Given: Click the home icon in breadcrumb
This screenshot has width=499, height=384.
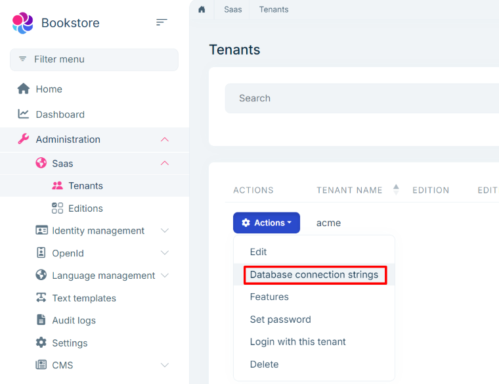Looking at the screenshot, I should 202,9.
